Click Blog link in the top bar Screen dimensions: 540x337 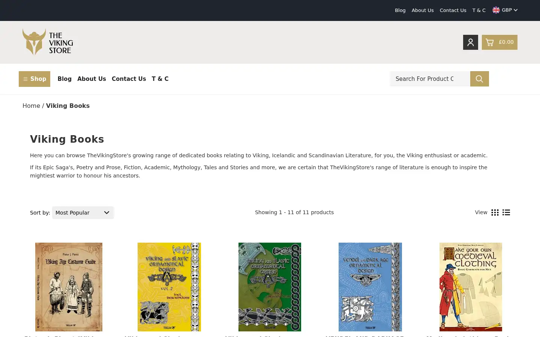click(400, 10)
